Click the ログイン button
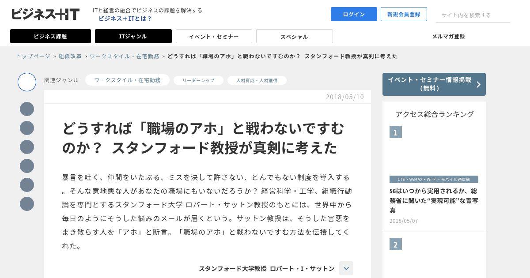The image size is (530, 278). coord(354,14)
